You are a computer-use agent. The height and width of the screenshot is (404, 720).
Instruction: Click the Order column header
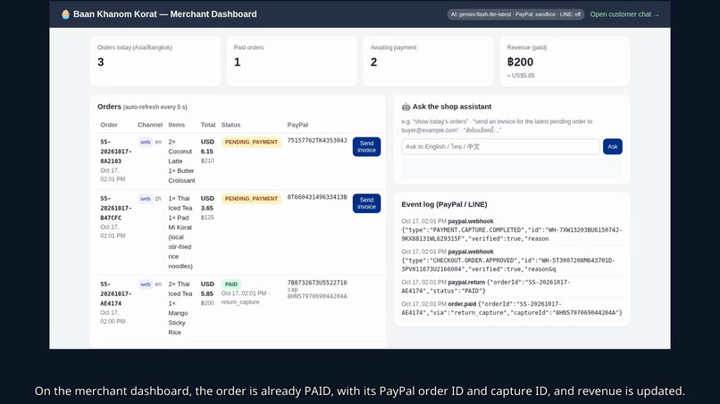coord(109,125)
